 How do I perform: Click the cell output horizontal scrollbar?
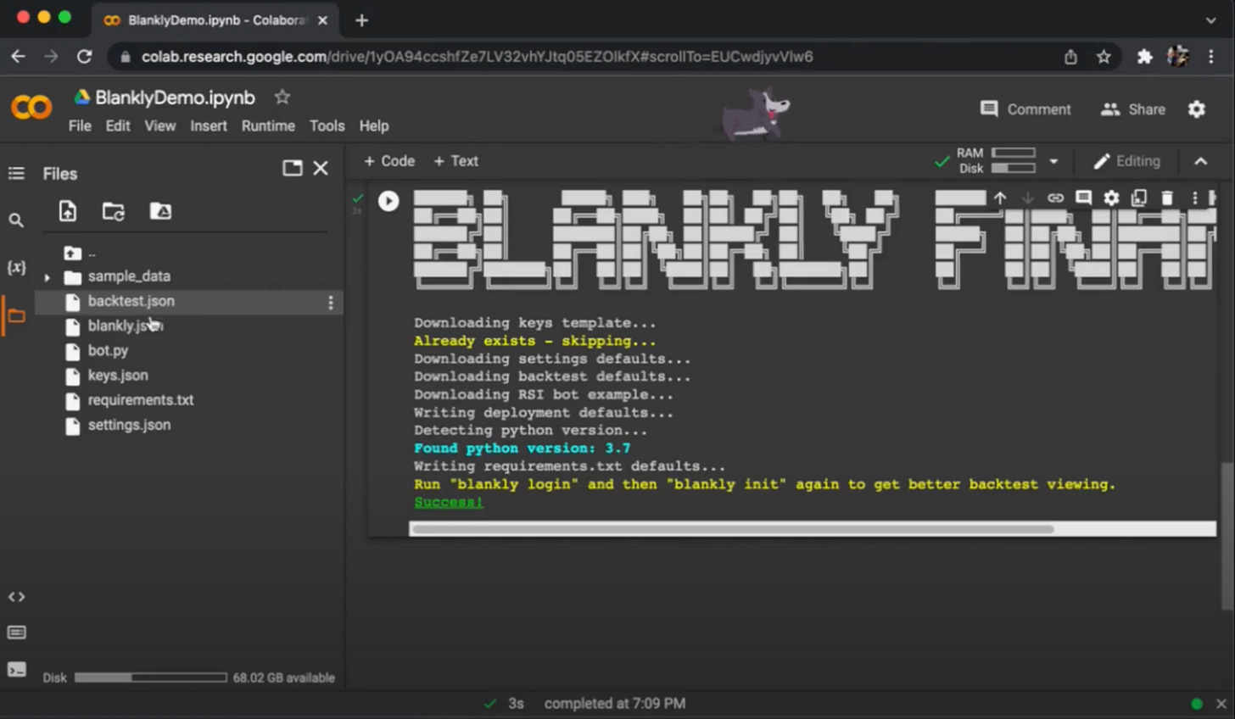coord(733,529)
